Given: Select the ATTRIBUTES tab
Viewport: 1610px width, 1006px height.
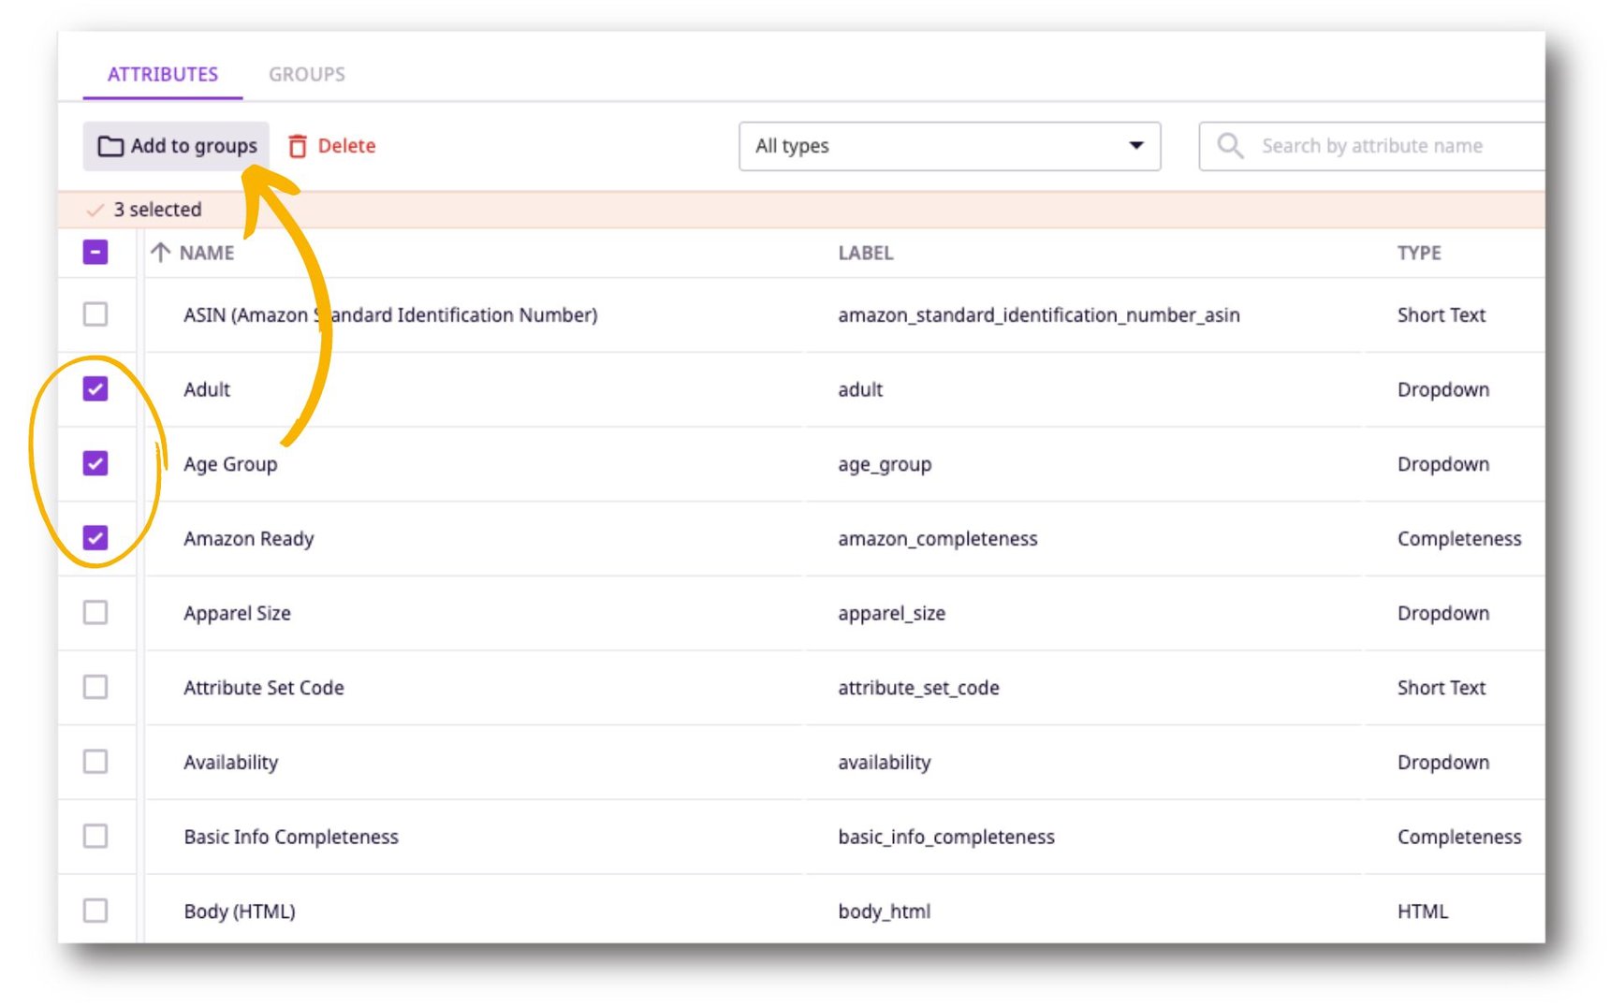Looking at the screenshot, I should [162, 74].
